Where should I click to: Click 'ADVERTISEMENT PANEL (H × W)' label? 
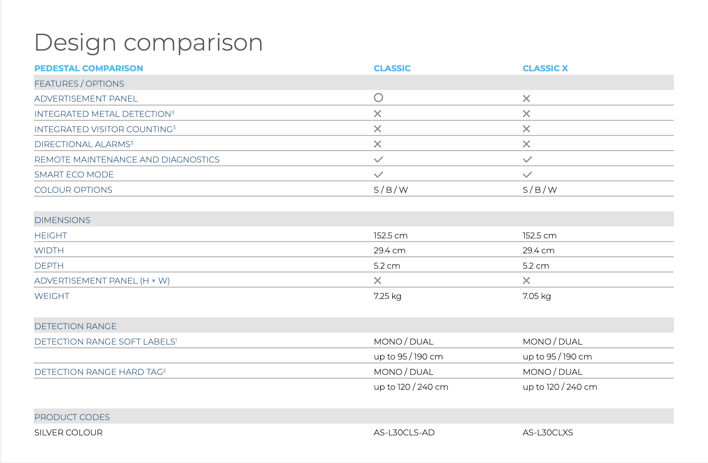point(102,281)
